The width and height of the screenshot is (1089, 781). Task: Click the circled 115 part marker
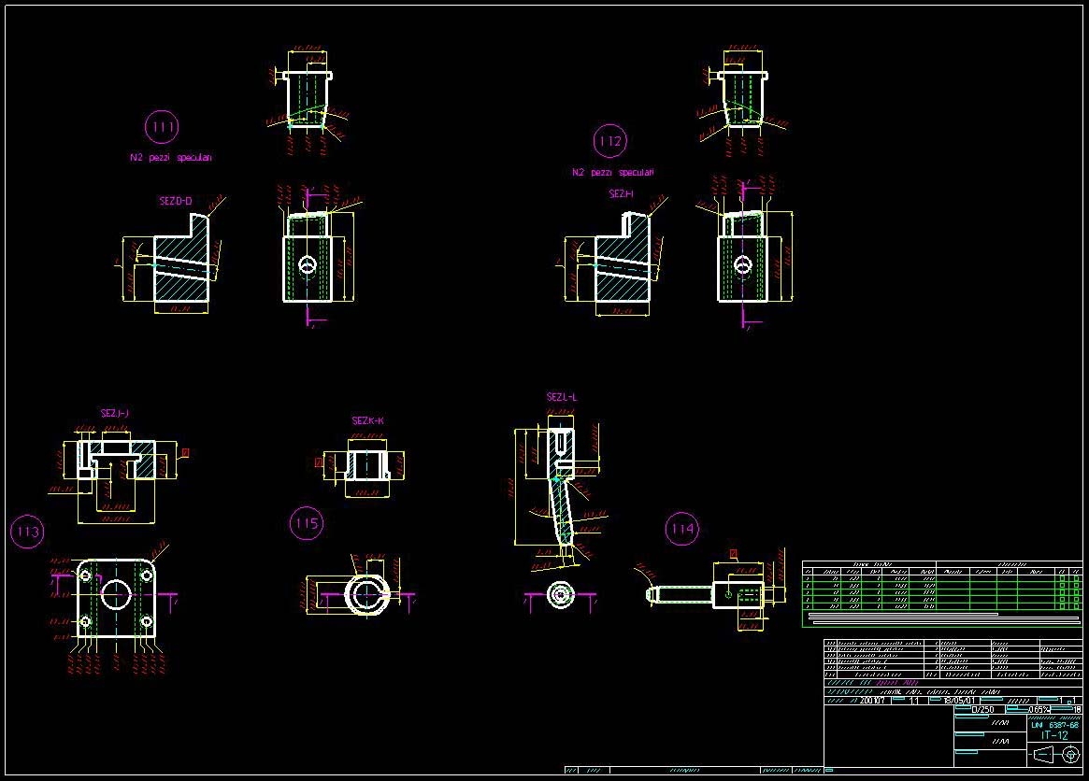pyautogui.click(x=307, y=523)
